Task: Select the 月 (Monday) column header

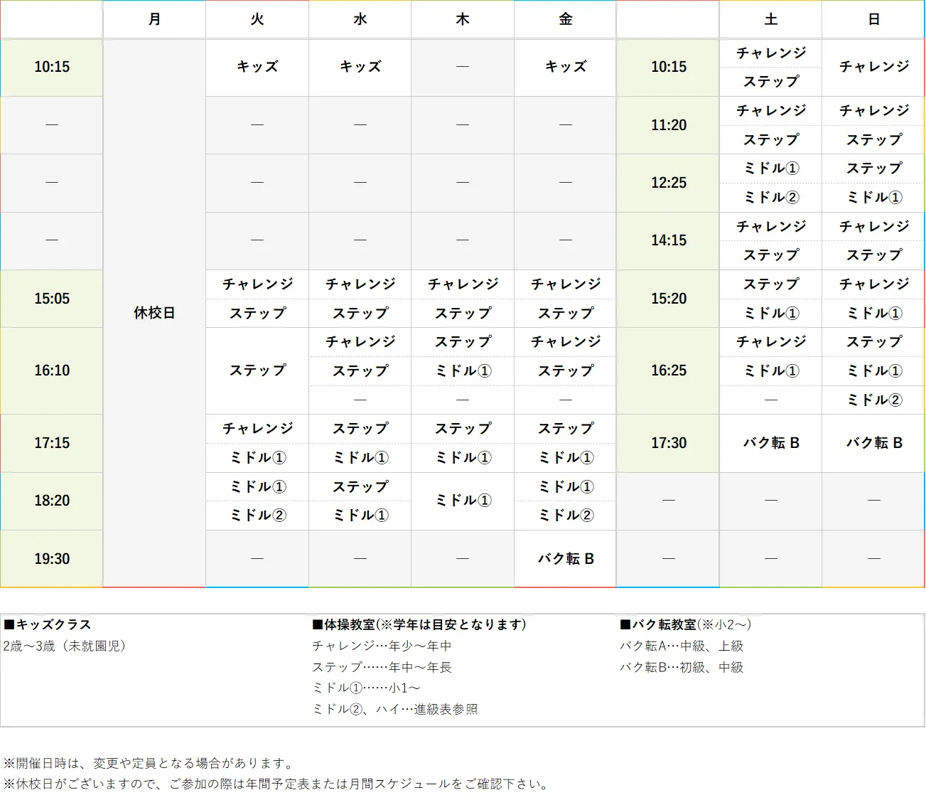Action: click(154, 19)
